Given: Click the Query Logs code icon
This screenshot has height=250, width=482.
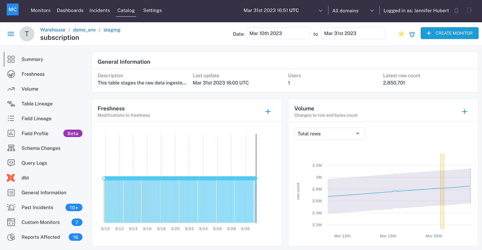Looking at the screenshot, I should [x=11, y=163].
